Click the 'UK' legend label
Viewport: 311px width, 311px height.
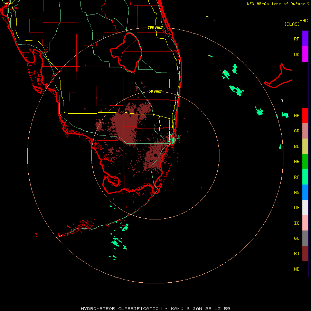pos(296,54)
